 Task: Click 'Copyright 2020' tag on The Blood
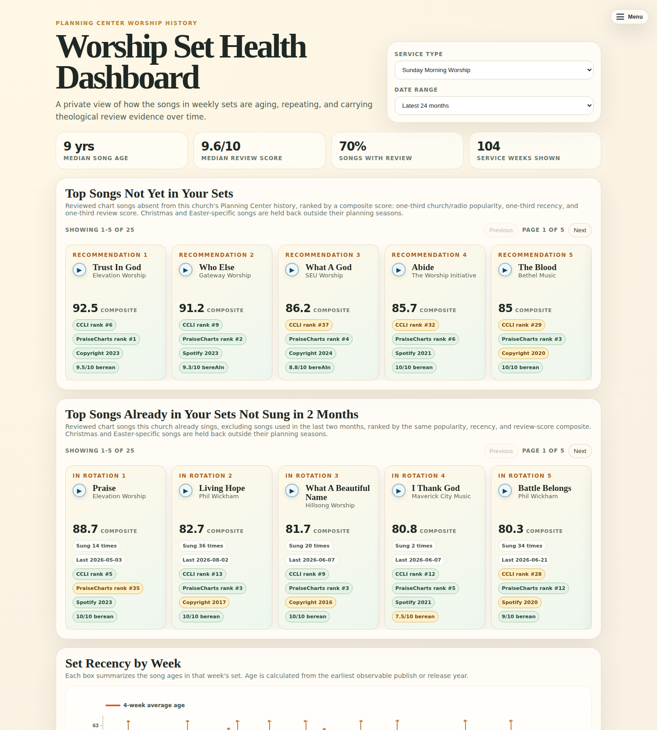pyautogui.click(x=523, y=354)
